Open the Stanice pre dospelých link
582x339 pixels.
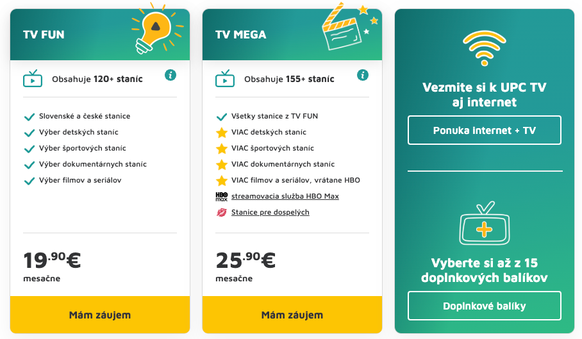pyautogui.click(x=270, y=212)
